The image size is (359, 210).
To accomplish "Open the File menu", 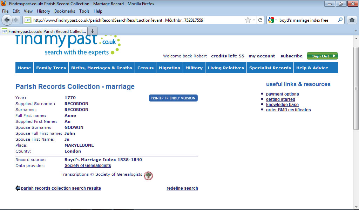I will point(5,11).
